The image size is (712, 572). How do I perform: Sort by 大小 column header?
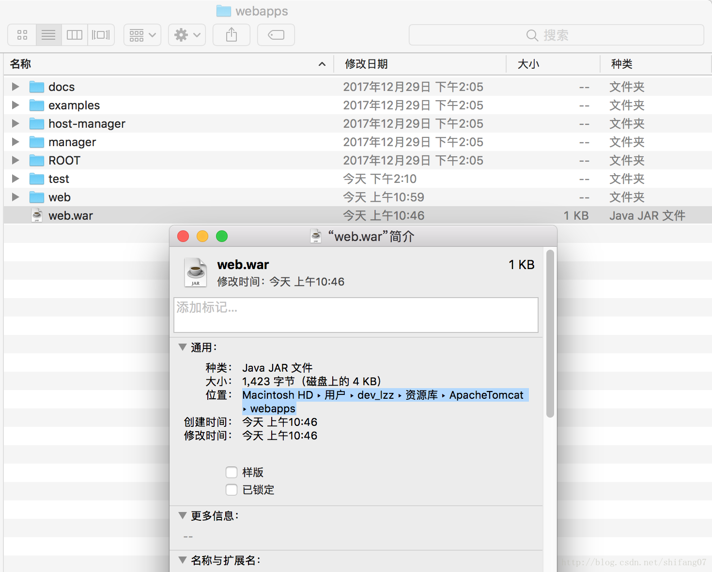click(553, 64)
